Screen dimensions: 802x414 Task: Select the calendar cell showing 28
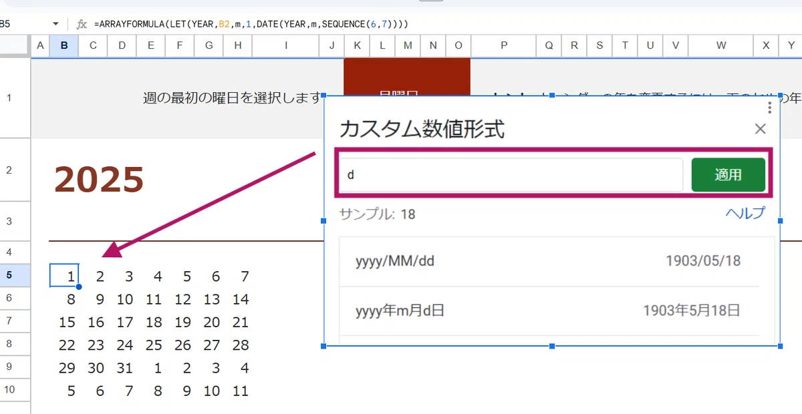(x=239, y=345)
